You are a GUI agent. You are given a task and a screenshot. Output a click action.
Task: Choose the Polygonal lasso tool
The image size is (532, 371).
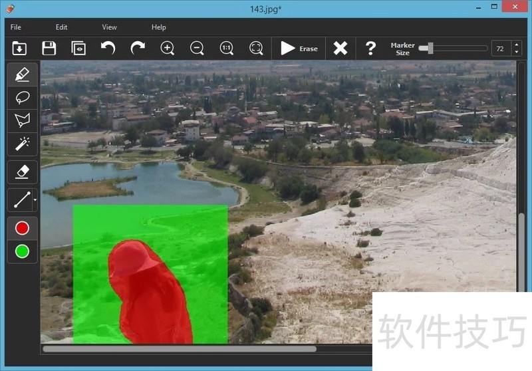point(22,120)
